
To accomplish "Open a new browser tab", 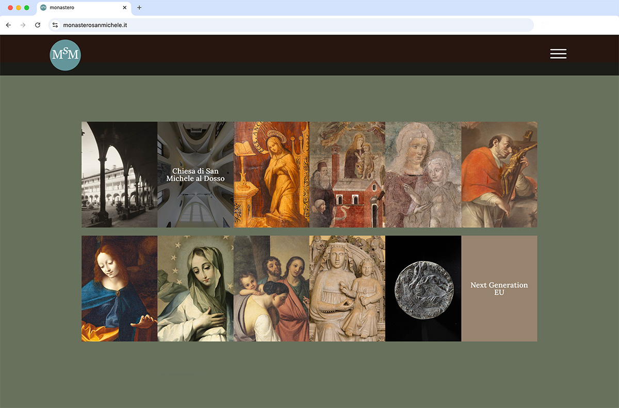I will click(139, 8).
